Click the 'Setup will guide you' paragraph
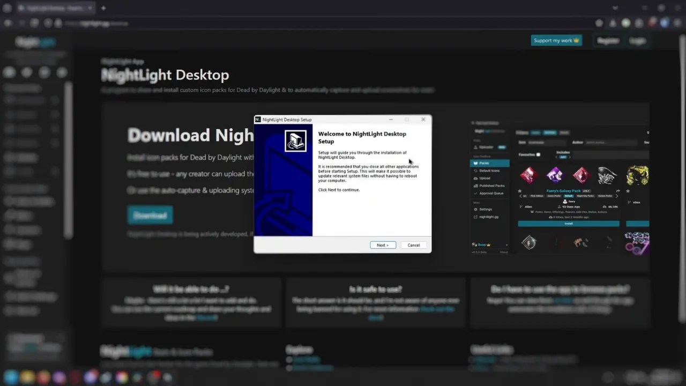The width and height of the screenshot is (686, 386). (x=362, y=155)
